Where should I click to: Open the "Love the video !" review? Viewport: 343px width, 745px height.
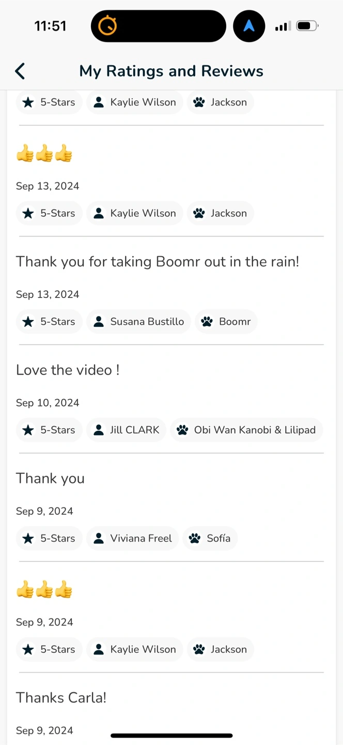pos(68,370)
